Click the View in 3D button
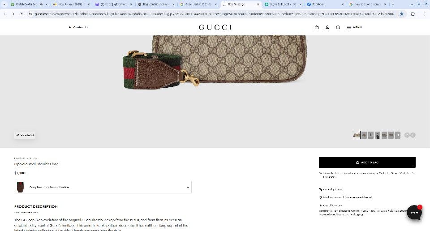 click(x=25, y=135)
